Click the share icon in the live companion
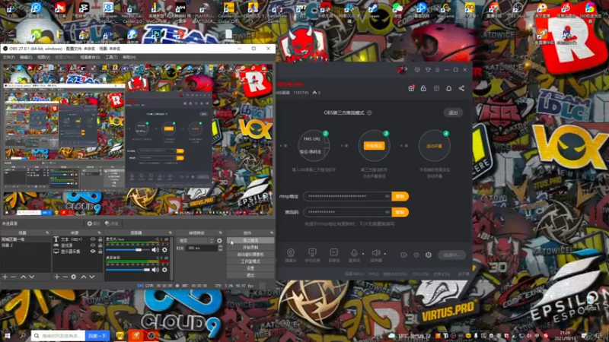 [461, 88]
